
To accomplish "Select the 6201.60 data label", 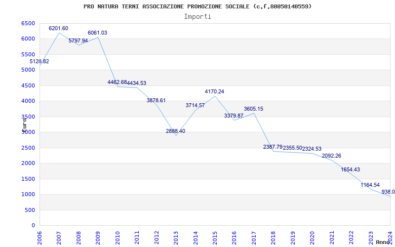I will pos(58,29).
